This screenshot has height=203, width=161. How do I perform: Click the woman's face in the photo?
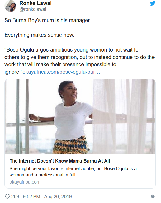(69, 91)
